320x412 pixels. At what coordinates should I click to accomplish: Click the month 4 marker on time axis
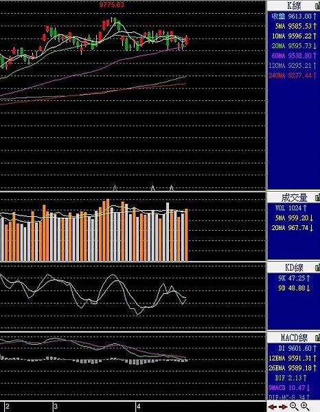coord(138,407)
